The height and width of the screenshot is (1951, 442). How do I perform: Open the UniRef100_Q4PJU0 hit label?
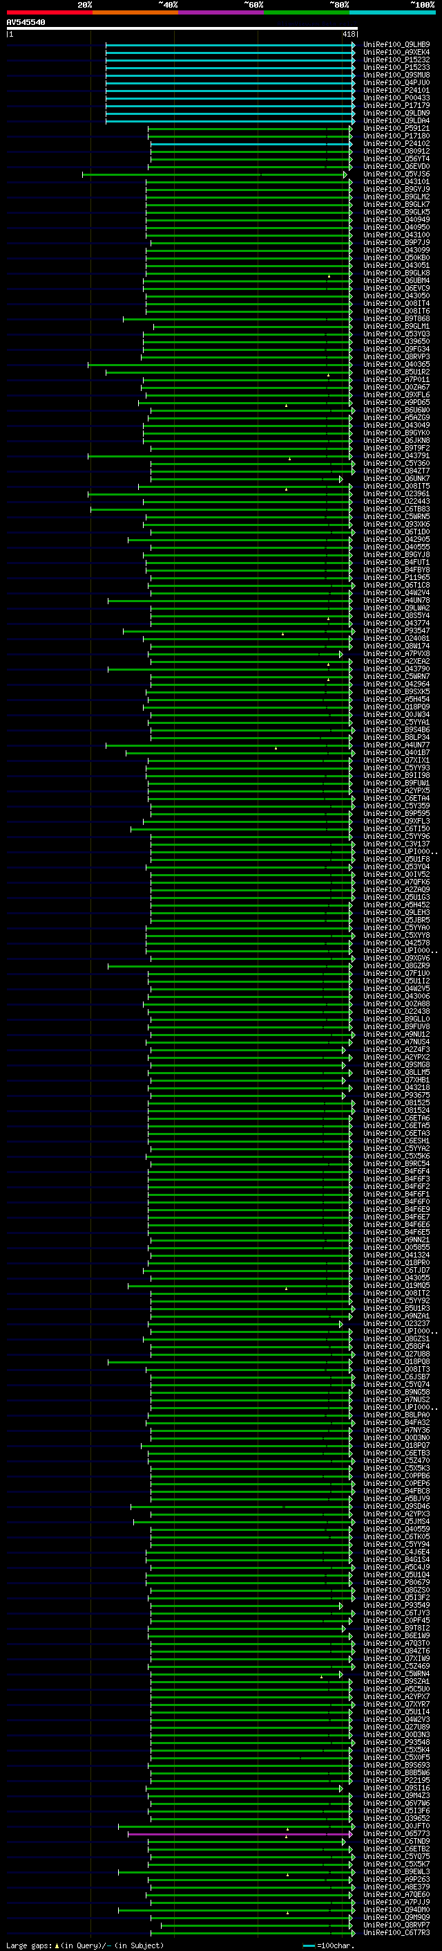396,82
